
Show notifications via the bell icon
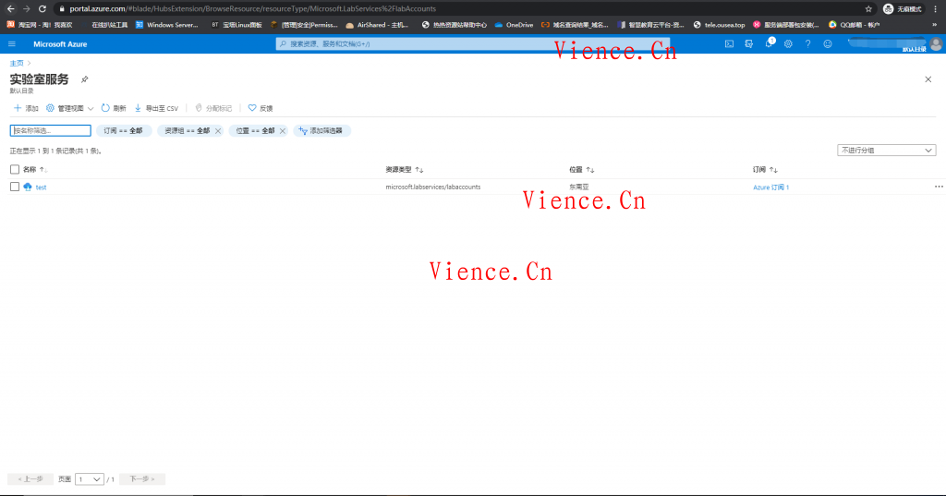point(769,43)
